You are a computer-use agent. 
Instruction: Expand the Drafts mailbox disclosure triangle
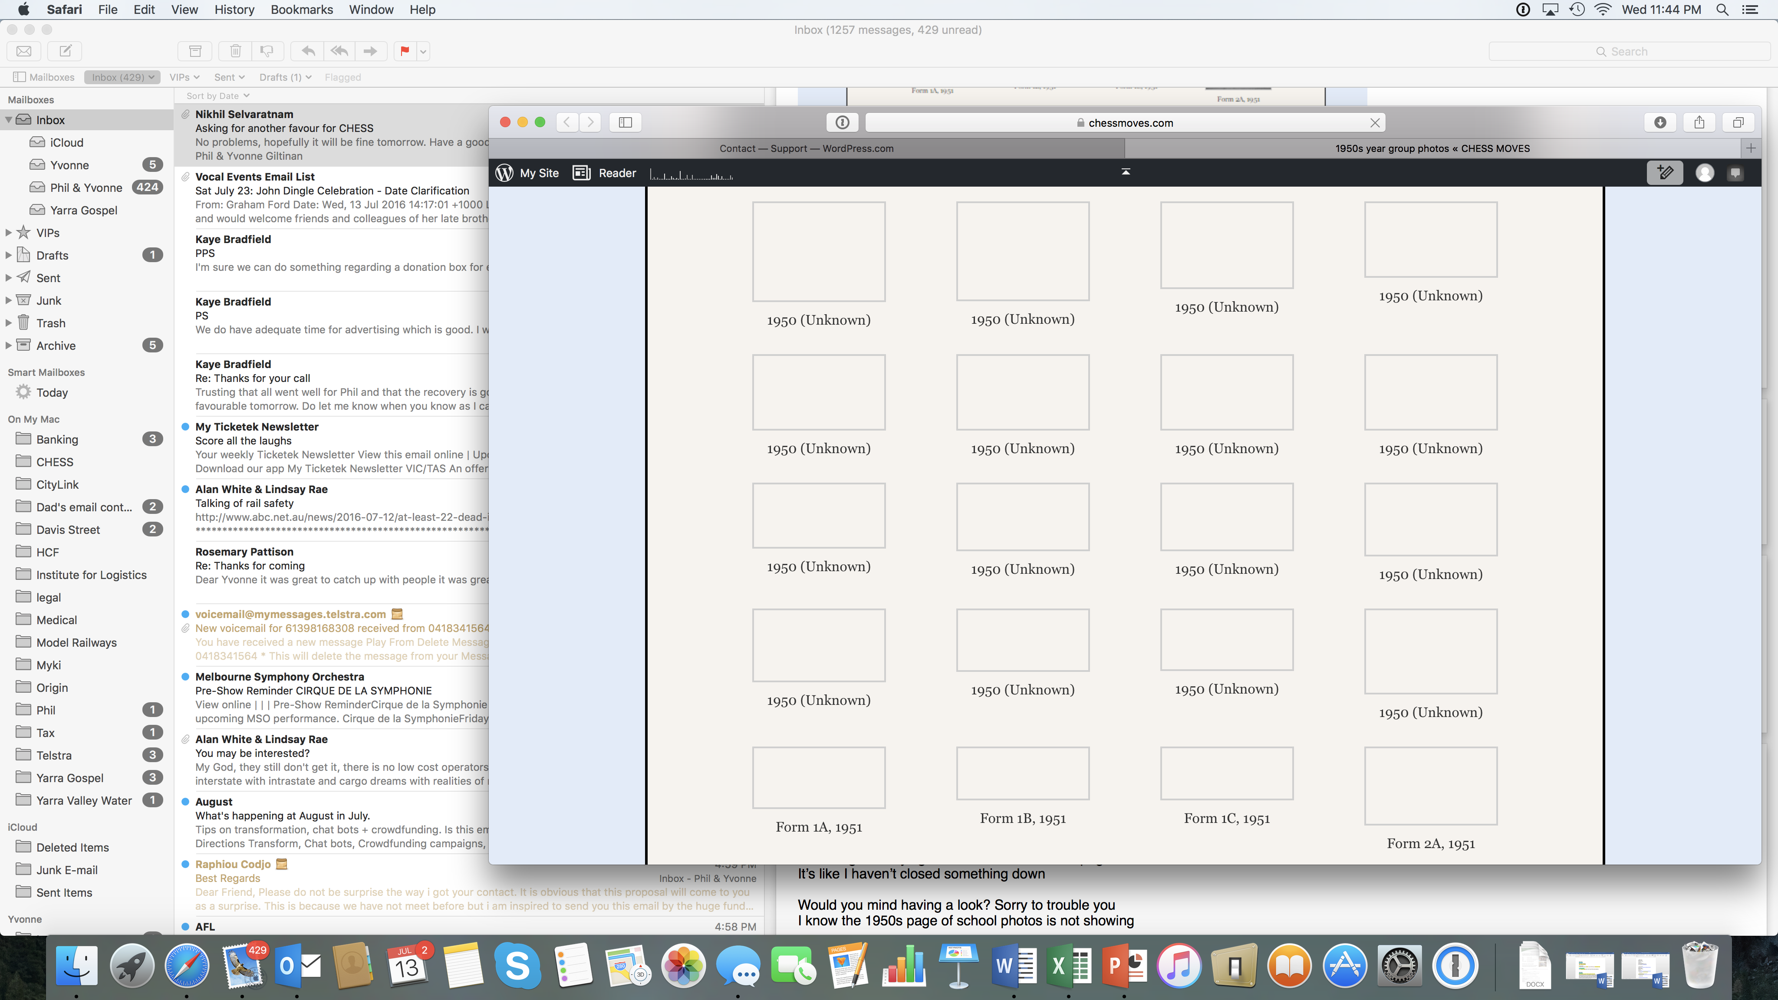point(8,255)
